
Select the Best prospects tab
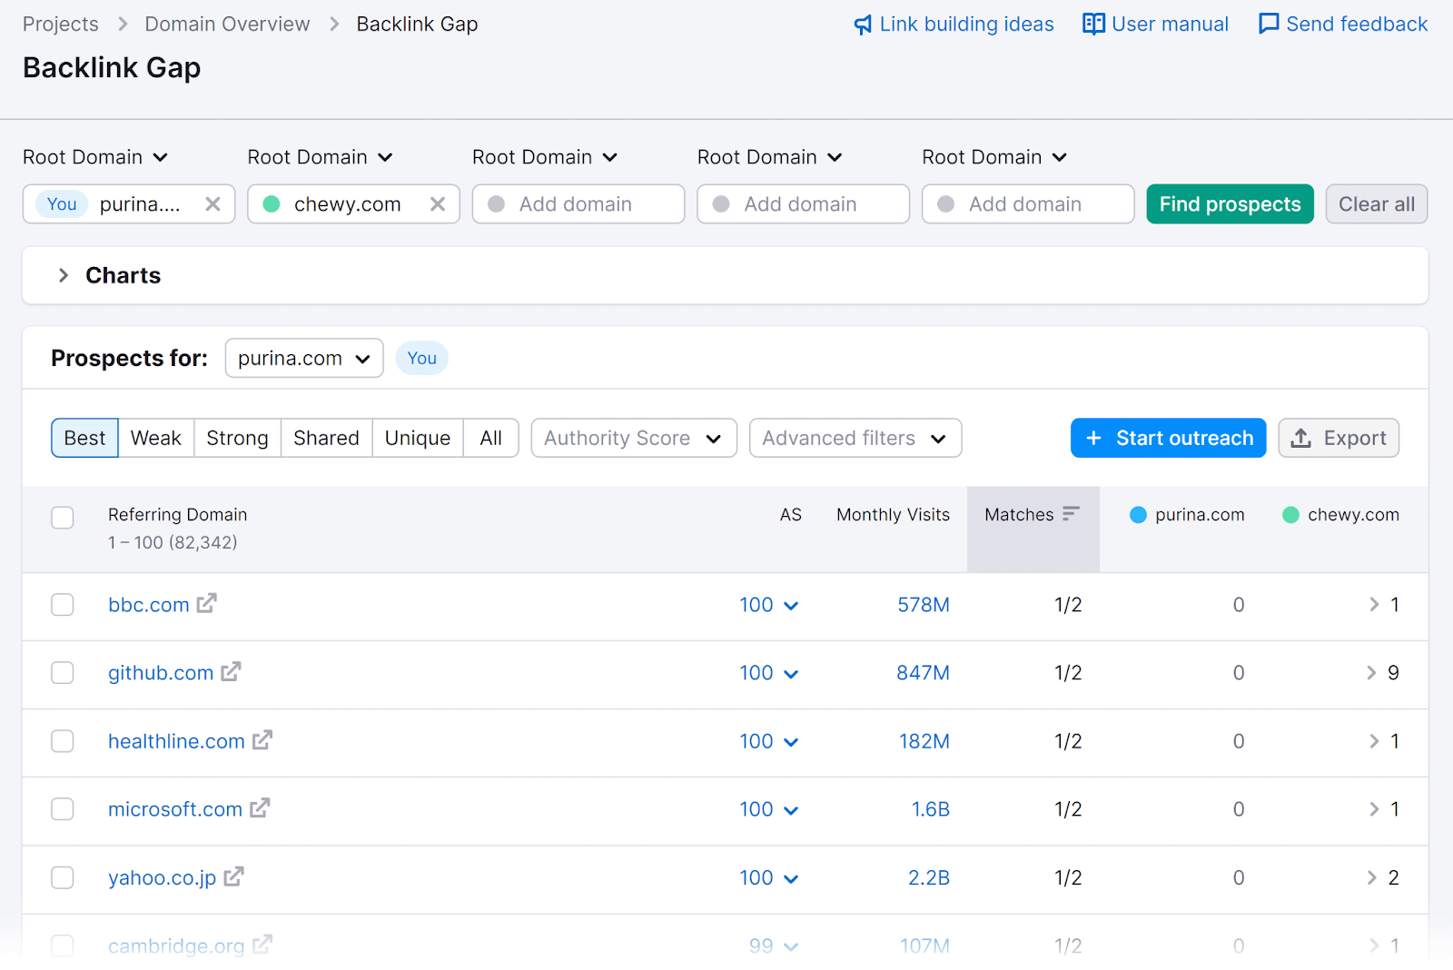pos(84,438)
